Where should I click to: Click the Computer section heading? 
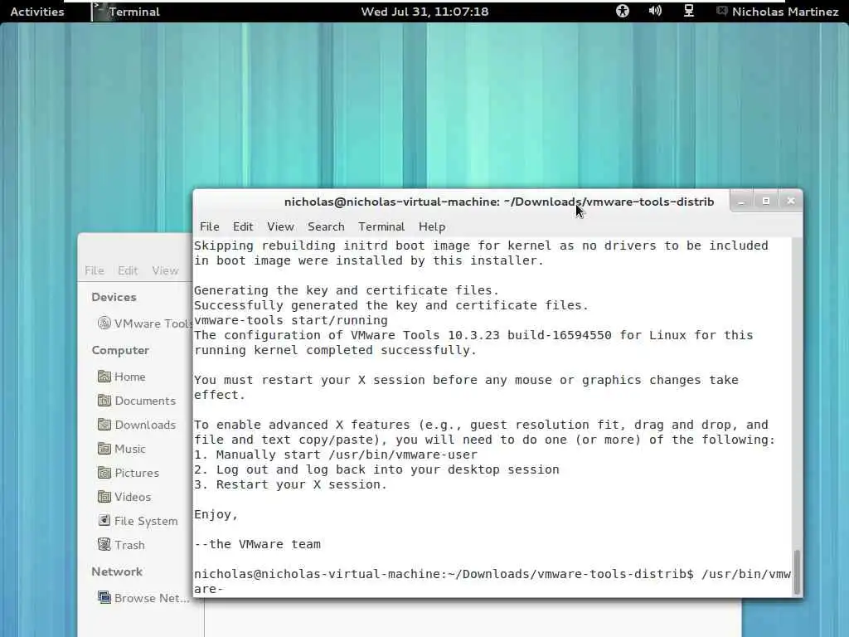pyautogui.click(x=120, y=350)
